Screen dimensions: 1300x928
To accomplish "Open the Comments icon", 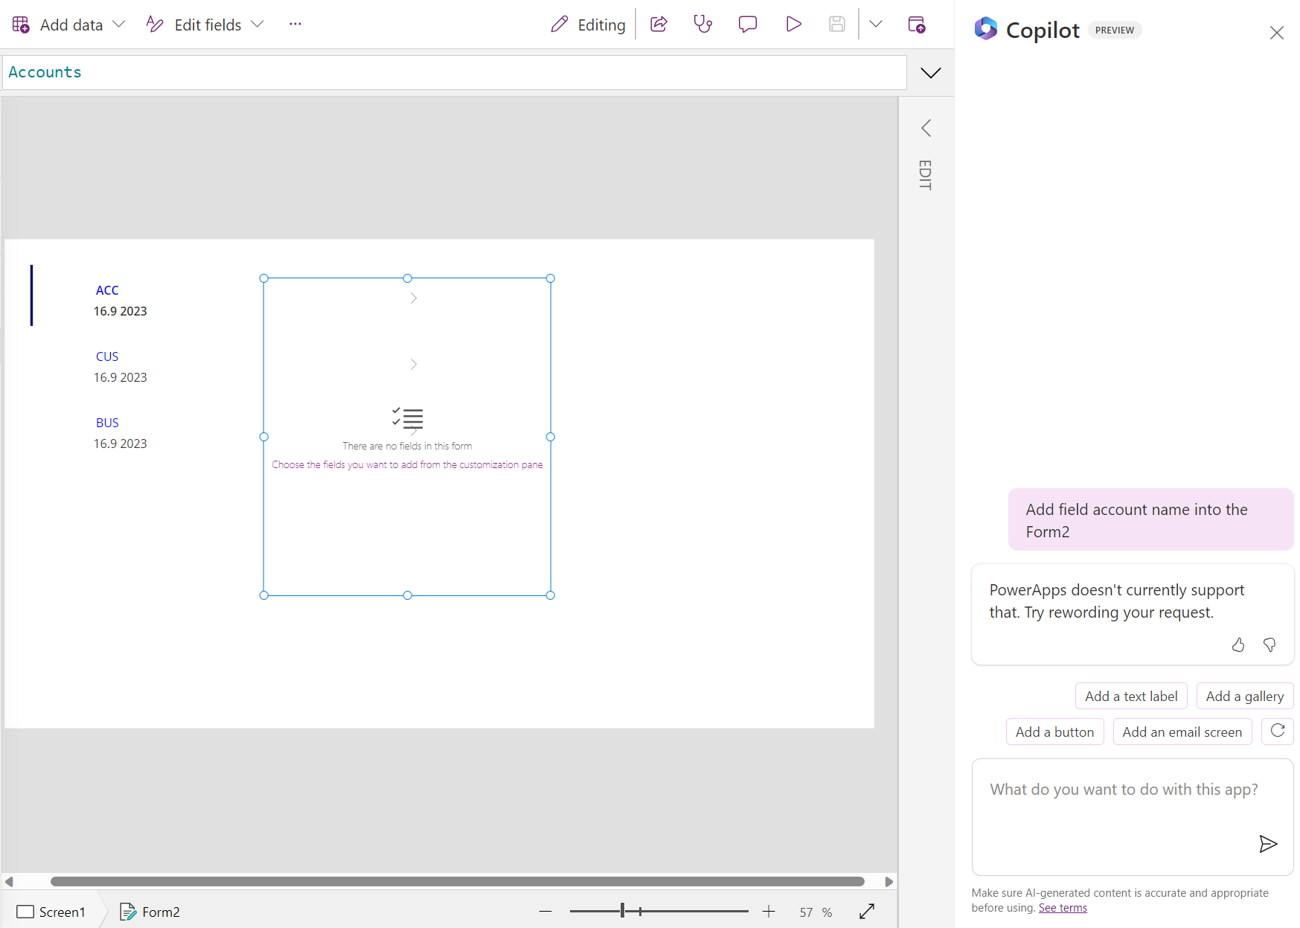I will 747,25.
